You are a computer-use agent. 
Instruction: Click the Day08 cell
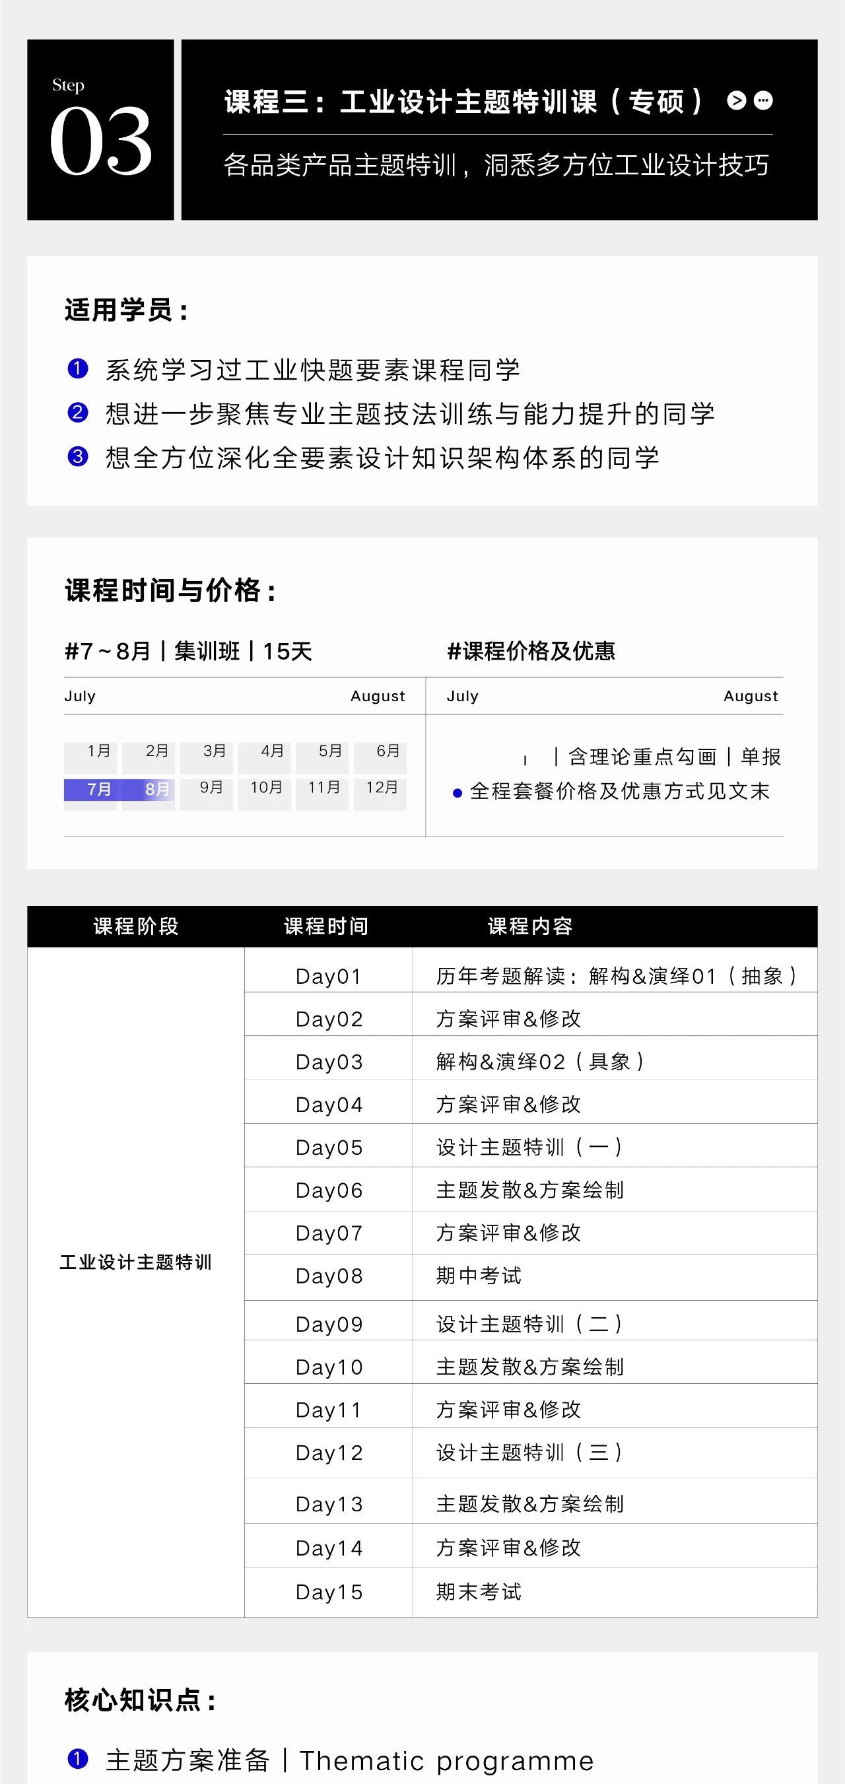pyautogui.click(x=328, y=1277)
